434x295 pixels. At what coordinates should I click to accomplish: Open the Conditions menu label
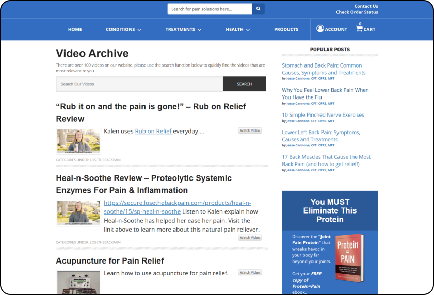tap(120, 29)
